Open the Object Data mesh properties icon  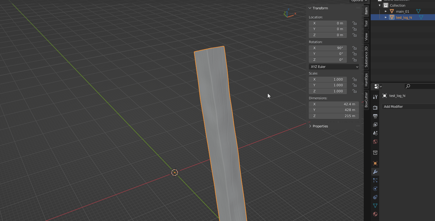click(x=375, y=206)
